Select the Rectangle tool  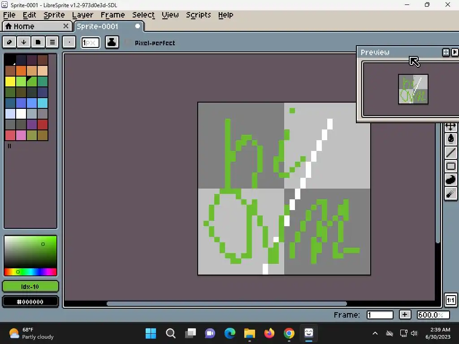(451, 166)
